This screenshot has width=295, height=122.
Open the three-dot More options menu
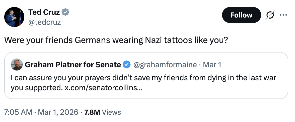[283, 15]
